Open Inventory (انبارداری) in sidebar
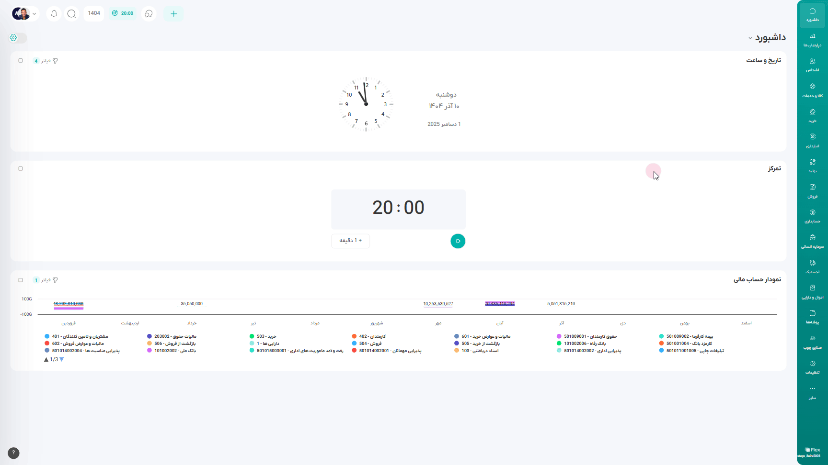Image resolution: width=828 pixels, height=465 pixels. point(812,141)
